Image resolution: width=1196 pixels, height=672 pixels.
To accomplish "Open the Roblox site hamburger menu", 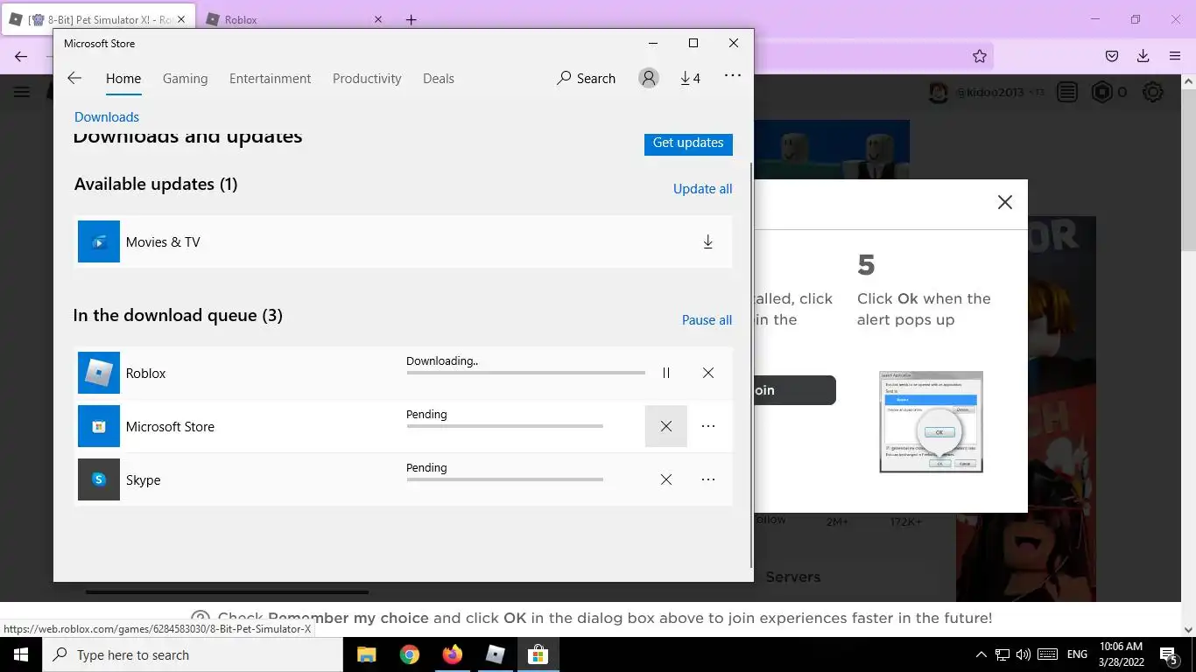I will point(21,92).
